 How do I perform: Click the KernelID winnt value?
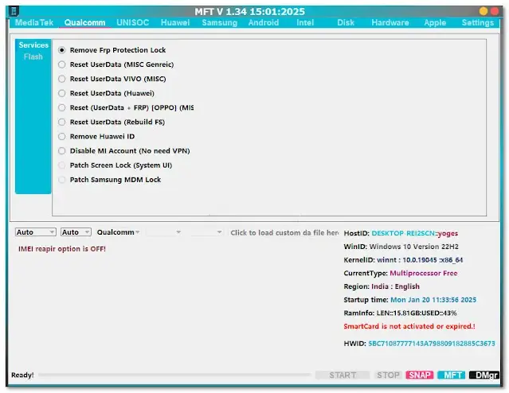coord(420,259)
